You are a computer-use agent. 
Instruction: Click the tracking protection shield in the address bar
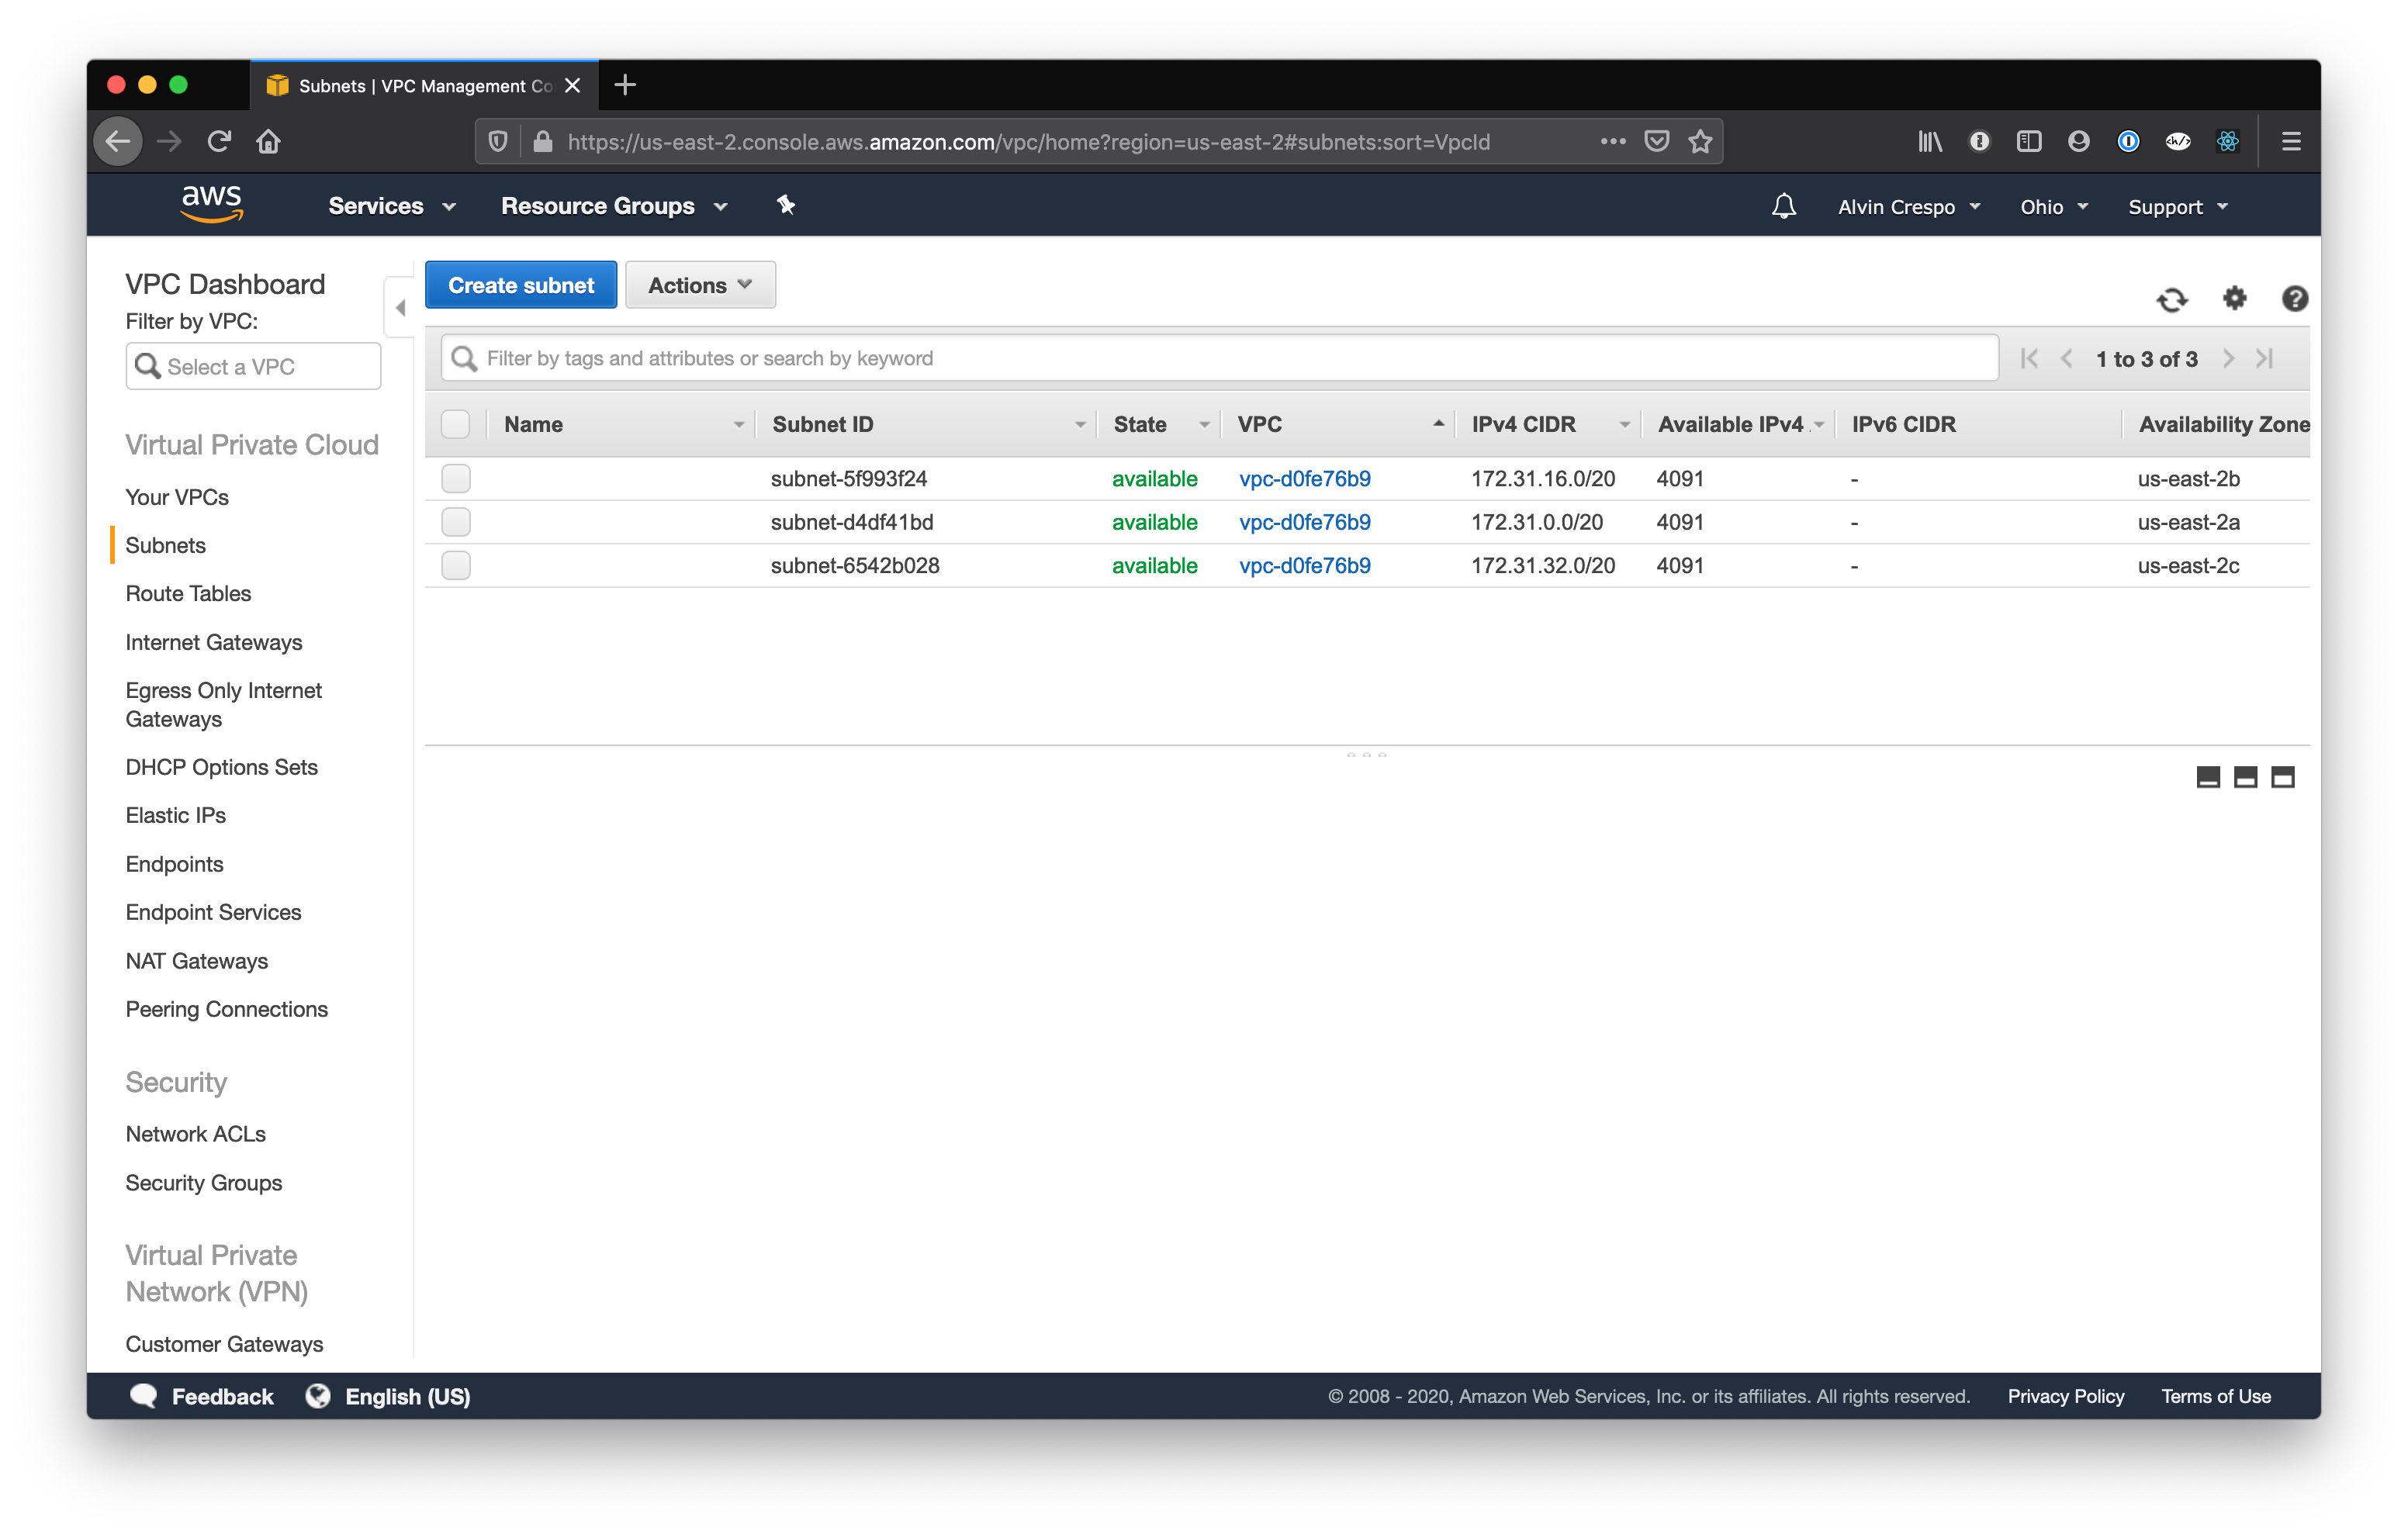[x=498, y=141]
